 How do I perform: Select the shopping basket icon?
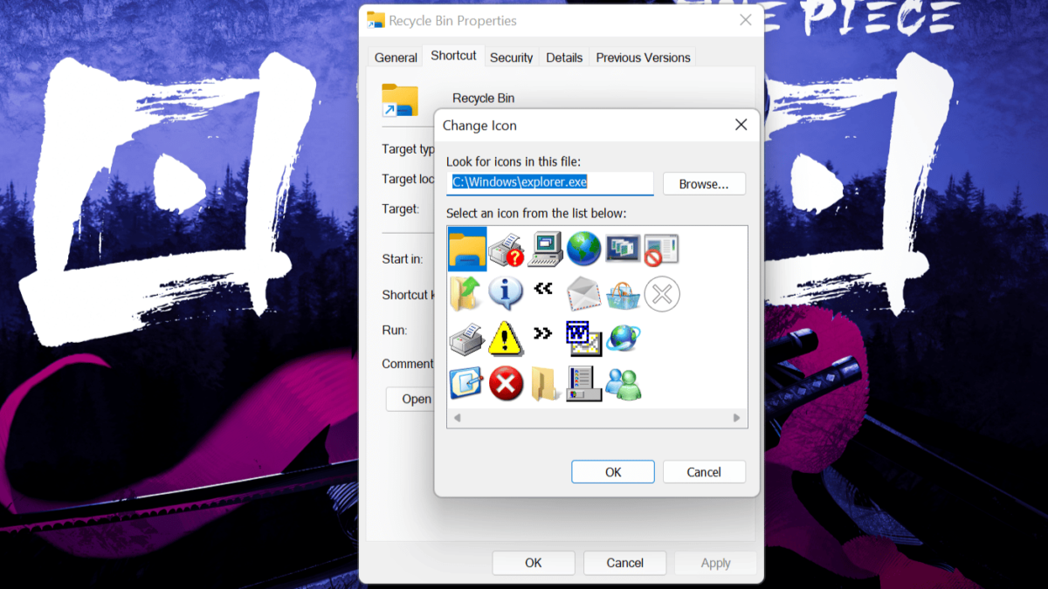pos(623,294)
